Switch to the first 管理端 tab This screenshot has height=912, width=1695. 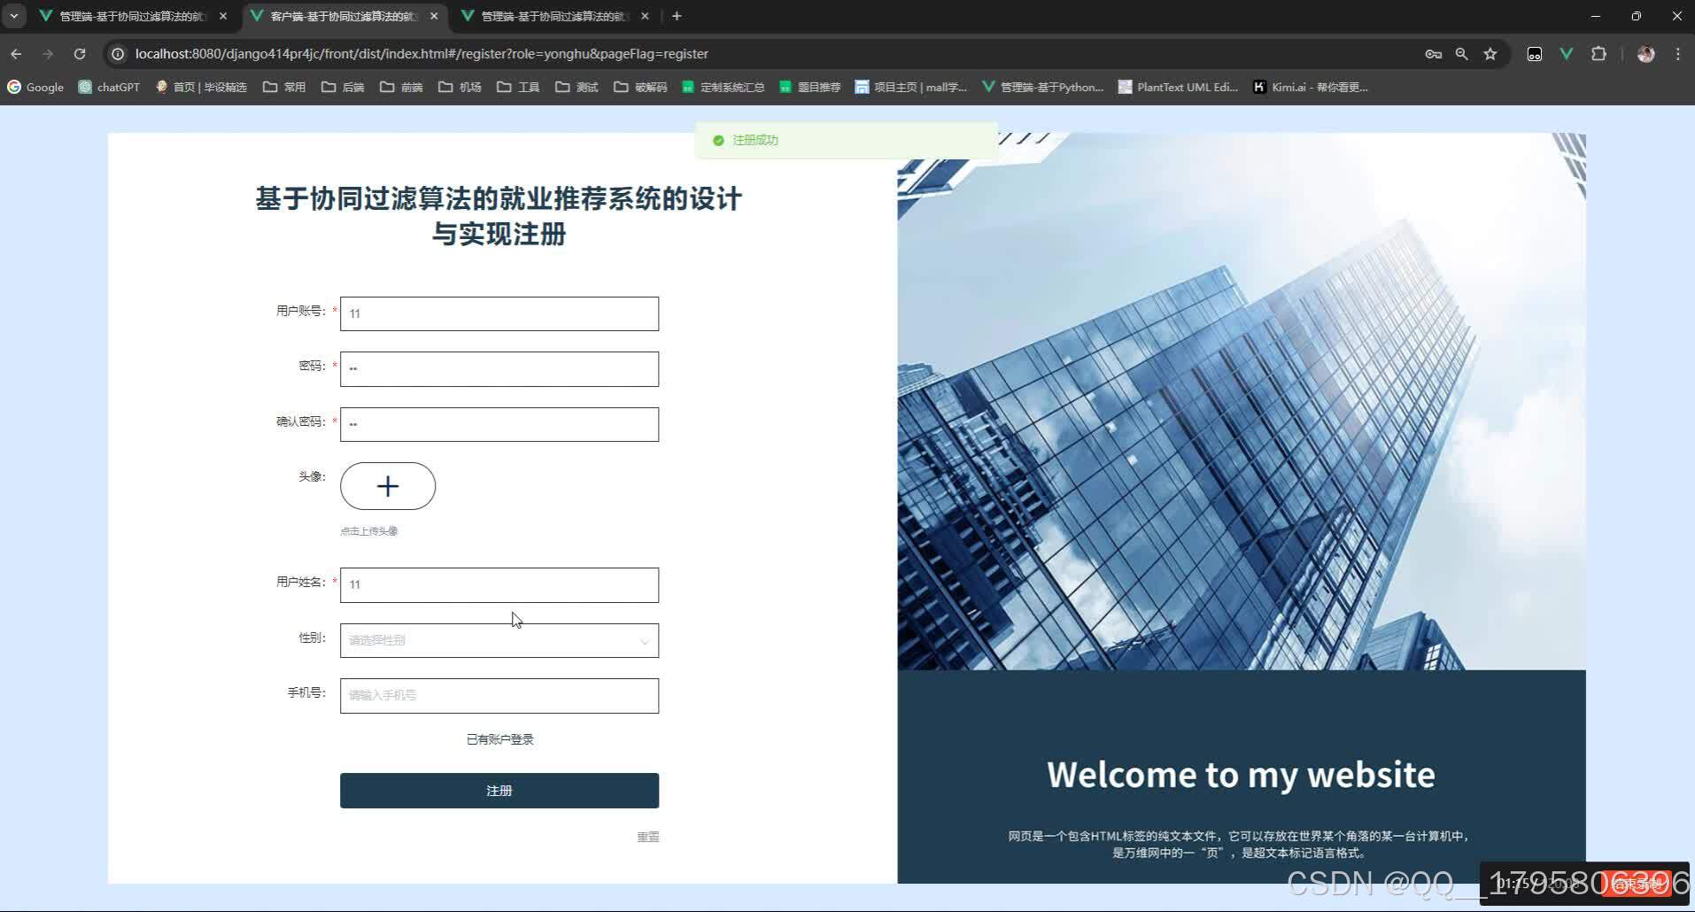[132, 16]
